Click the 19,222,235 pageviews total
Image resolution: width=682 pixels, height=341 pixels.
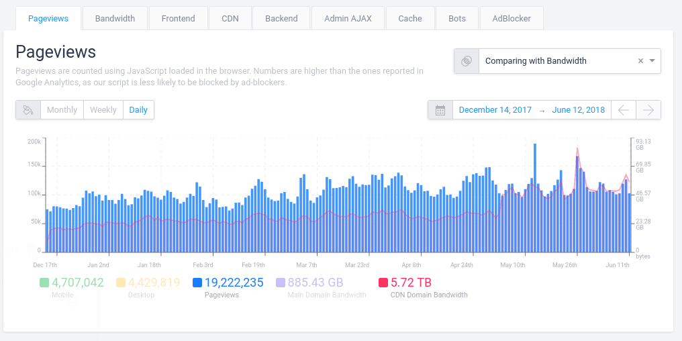pyautogui.click(x=234, y=283)
